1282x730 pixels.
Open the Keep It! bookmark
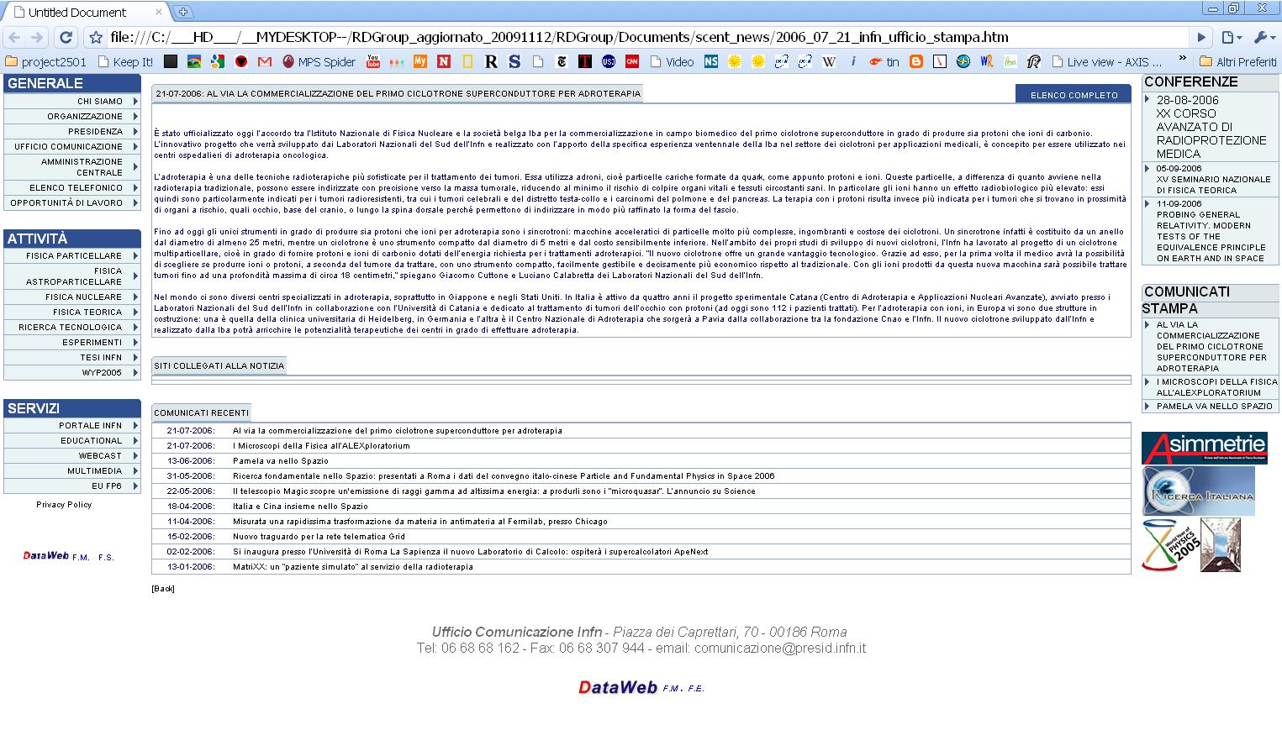(x=125, y=61)
